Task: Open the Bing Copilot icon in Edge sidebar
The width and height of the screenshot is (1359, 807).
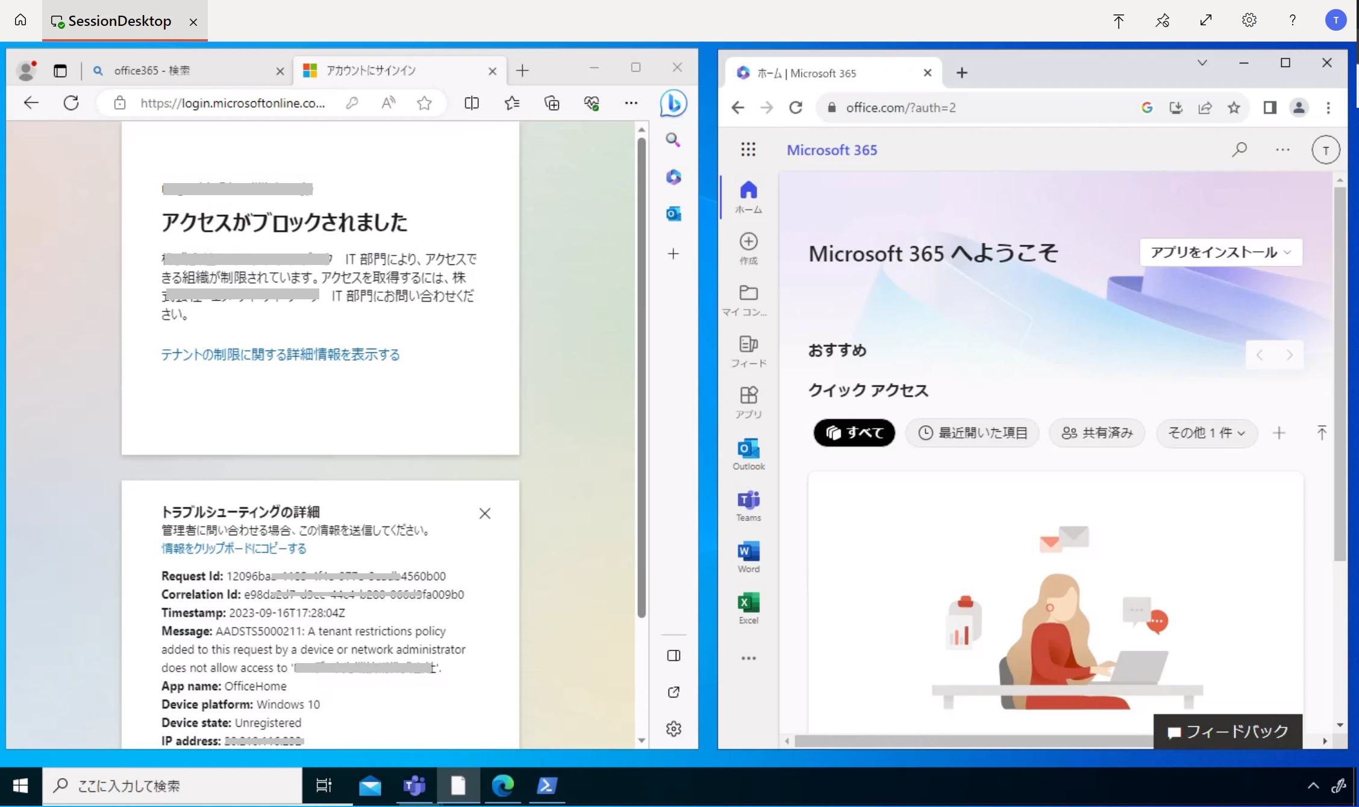Action: pyautogui.click(x=673, y=103)
